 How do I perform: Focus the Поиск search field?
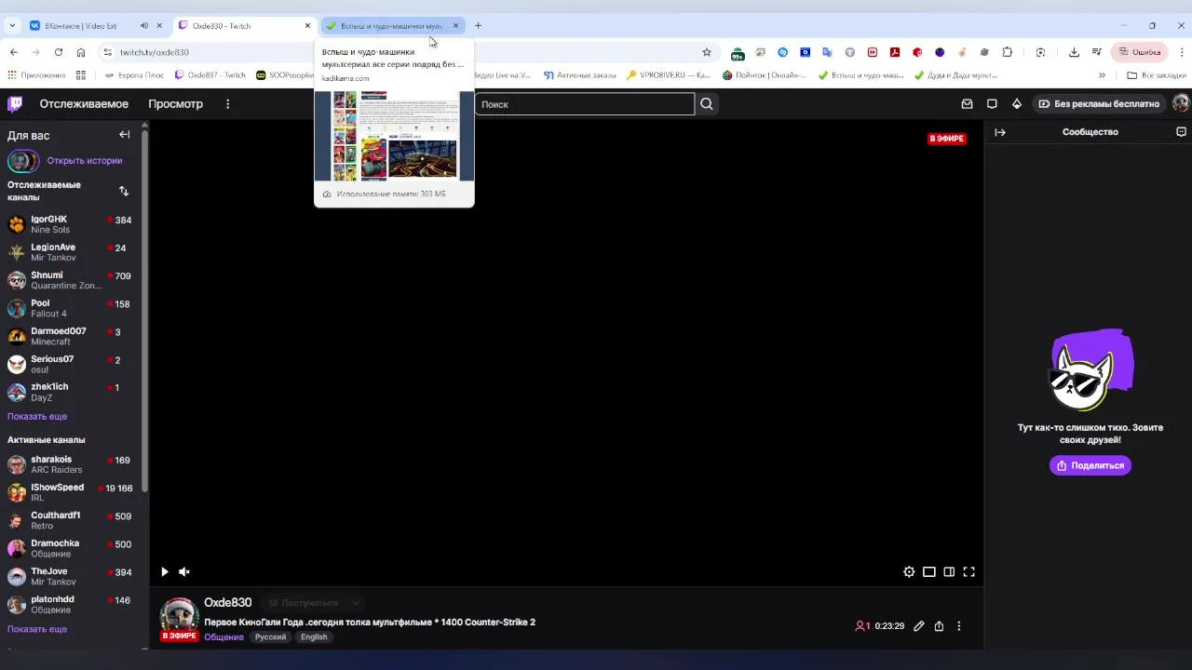(x=585, y=104)
